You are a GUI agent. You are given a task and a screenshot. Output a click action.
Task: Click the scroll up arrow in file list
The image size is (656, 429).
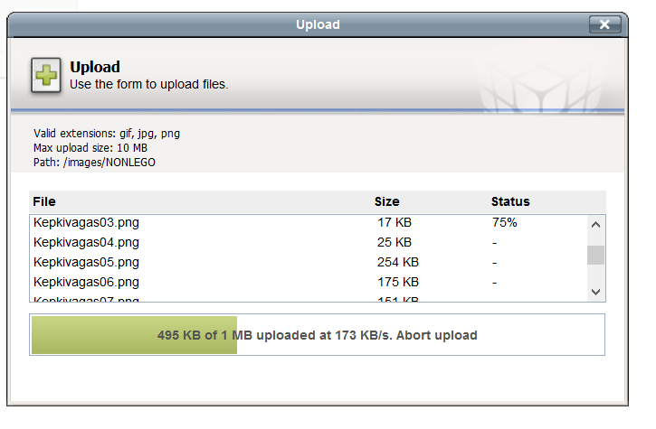point(595,225)
